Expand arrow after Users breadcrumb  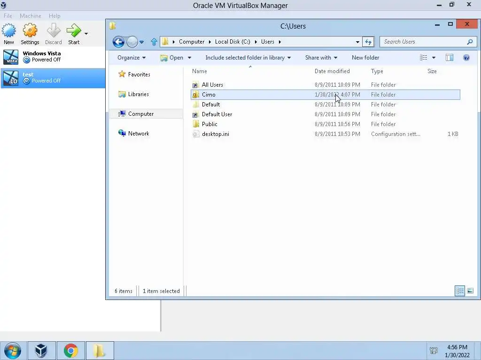pos(280,42)
